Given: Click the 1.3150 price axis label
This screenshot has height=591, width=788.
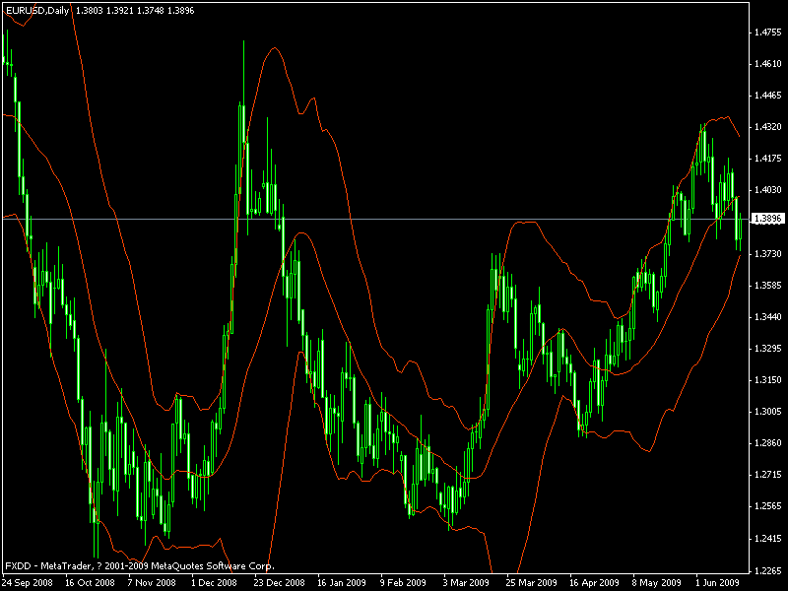Looking at the screenshot, I should coord(768,380).
